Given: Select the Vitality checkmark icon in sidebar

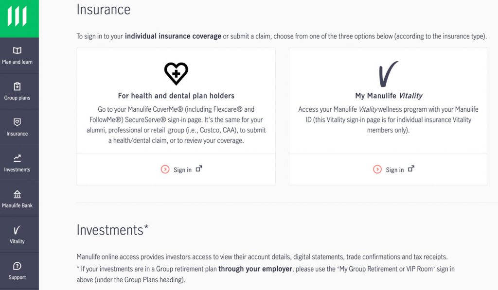Looking at the screenshot, I should pyautogui.click(x=17, y=230).
